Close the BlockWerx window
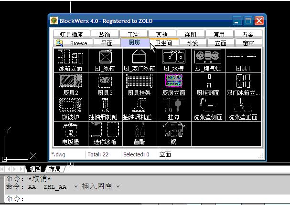The image size is (290, 205). pos(259,21)
